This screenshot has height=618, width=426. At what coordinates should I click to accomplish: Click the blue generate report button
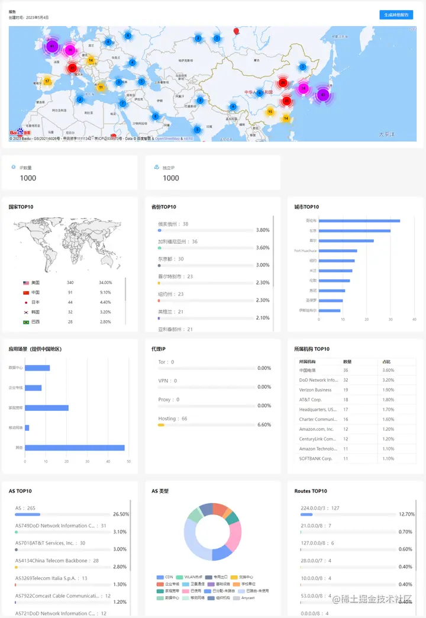[x=396, y=15]
